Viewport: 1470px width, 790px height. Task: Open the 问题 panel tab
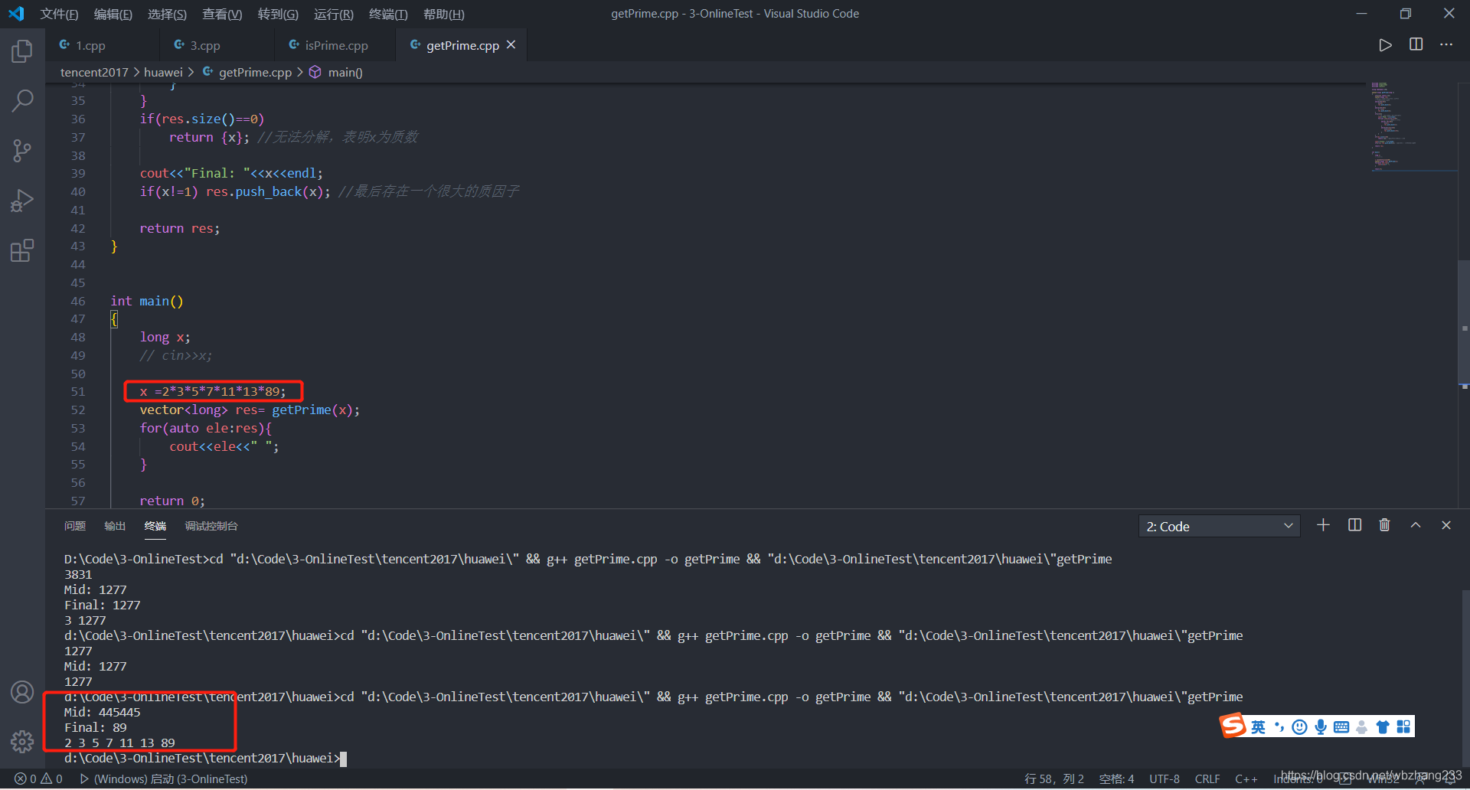pos(74,526)
